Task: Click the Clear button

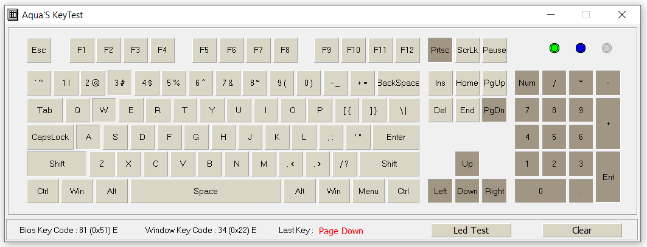Action: coord(582,230)
